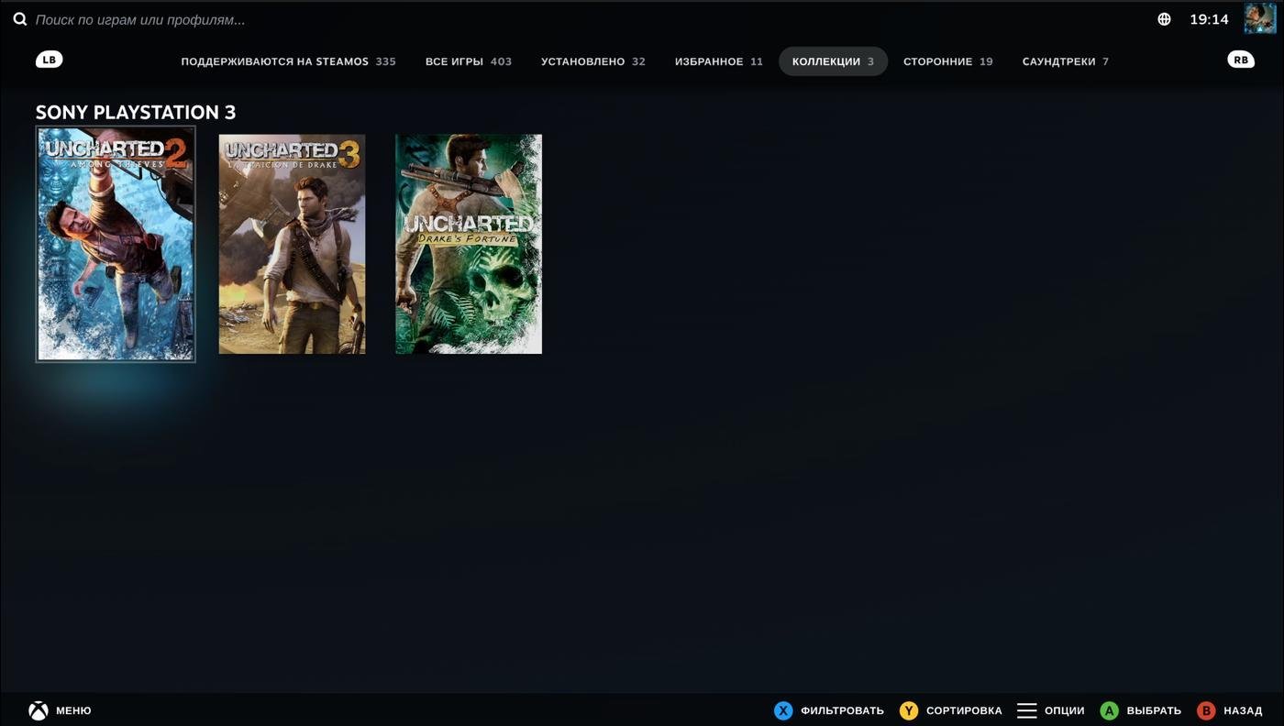Switch to Поддерживаются на SteamOS tab
This screenshot has height=726, width=1284.
tap(288, 61)
